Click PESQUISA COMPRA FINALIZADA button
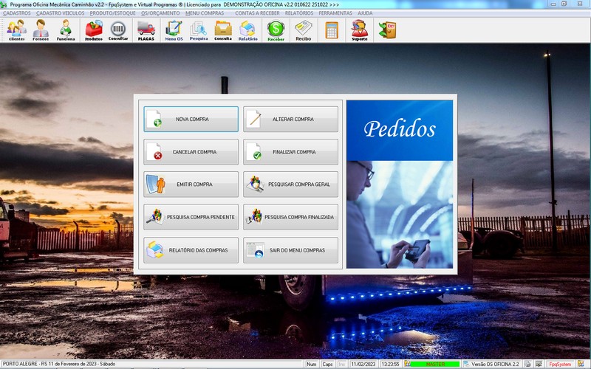 [290, 217]
